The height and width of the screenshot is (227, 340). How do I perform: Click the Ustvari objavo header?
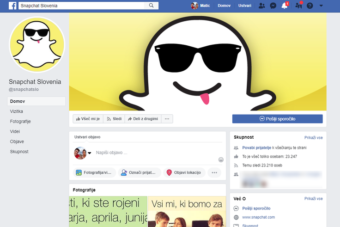pyautogui.click(x=87, y=137)
